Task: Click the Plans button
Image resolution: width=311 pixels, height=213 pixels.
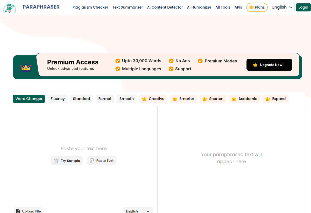Action: pyautogui.click(x=257, y=7)
